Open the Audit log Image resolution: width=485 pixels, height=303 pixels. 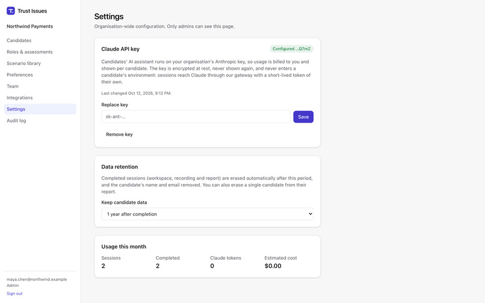[16, 121]
